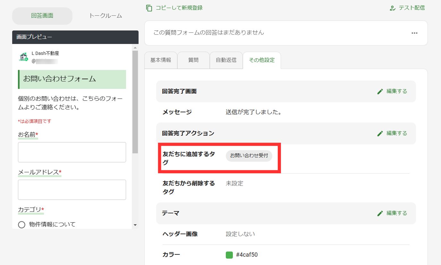Click preview scrollbar down arrow

coord(135,225)
